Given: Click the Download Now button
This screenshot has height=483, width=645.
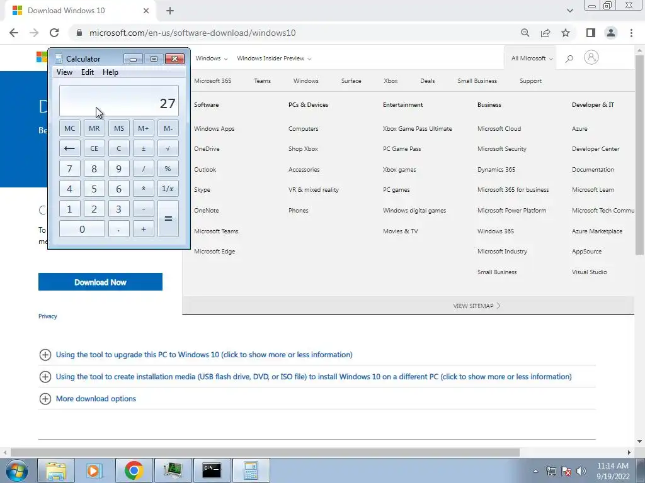Looking at the screenshot, I should coord(100,282).
